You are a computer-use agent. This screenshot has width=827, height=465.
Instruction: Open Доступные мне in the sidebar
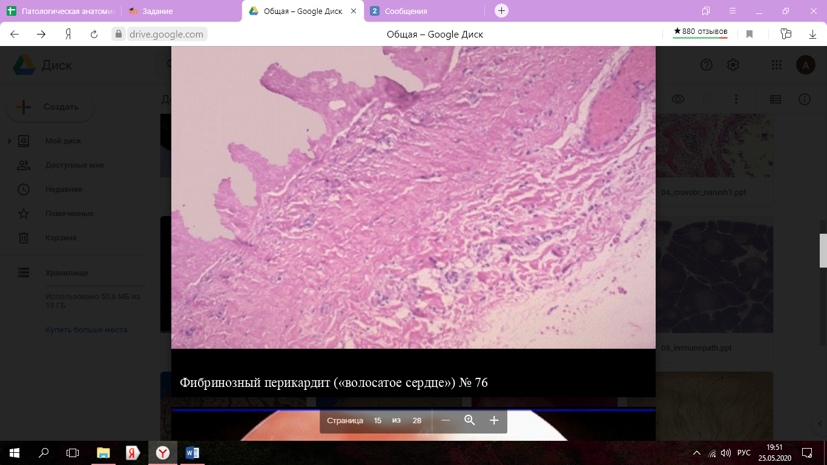click(74, 165)
